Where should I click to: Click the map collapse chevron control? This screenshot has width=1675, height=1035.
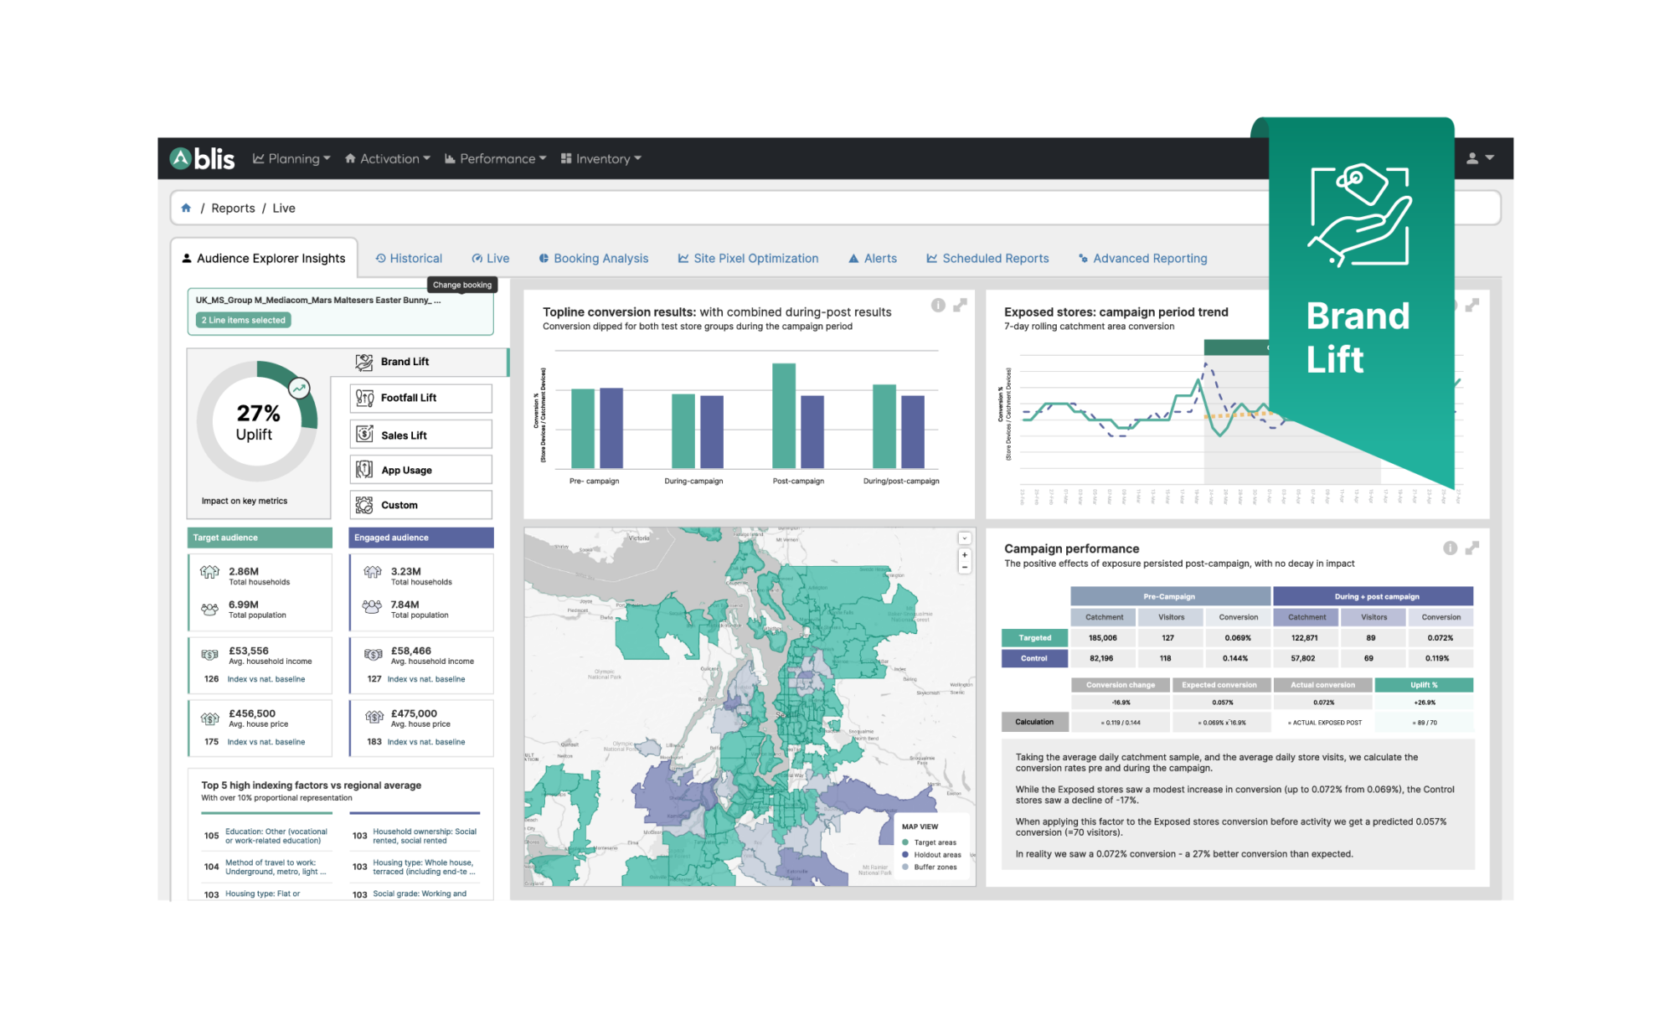point(964,538)
